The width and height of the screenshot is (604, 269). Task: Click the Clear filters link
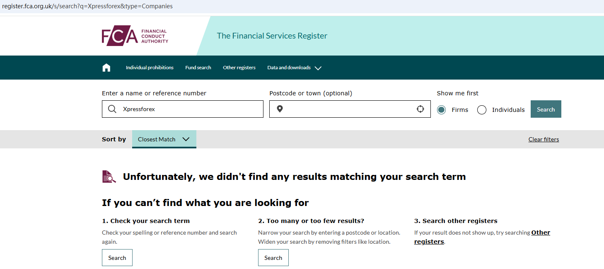[544, 139]
